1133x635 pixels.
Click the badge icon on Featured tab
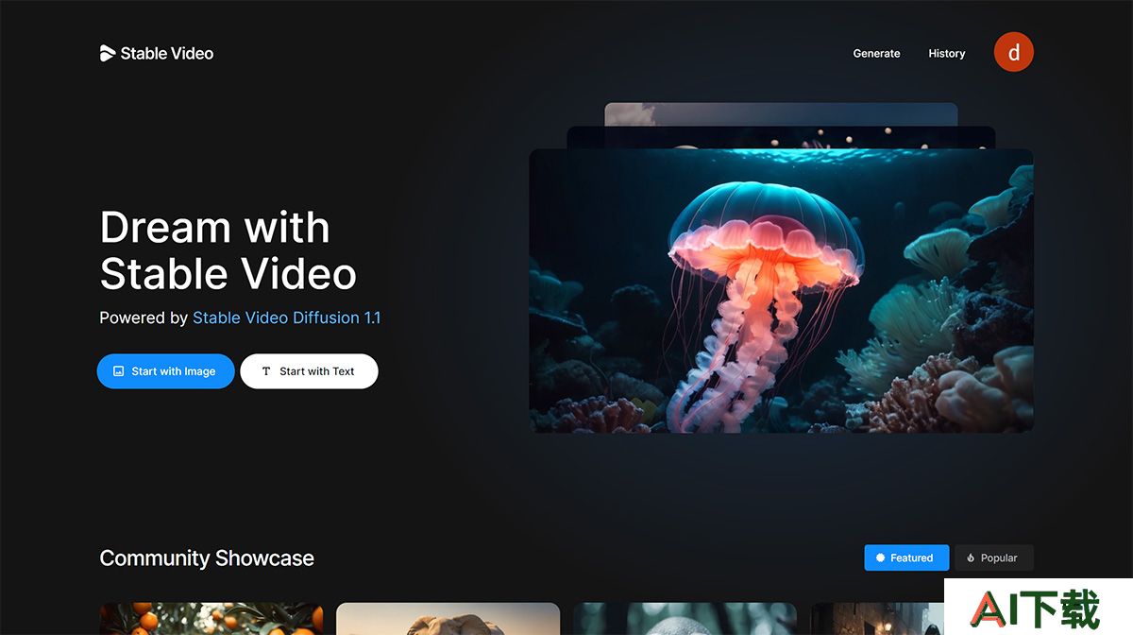(881, 558)
